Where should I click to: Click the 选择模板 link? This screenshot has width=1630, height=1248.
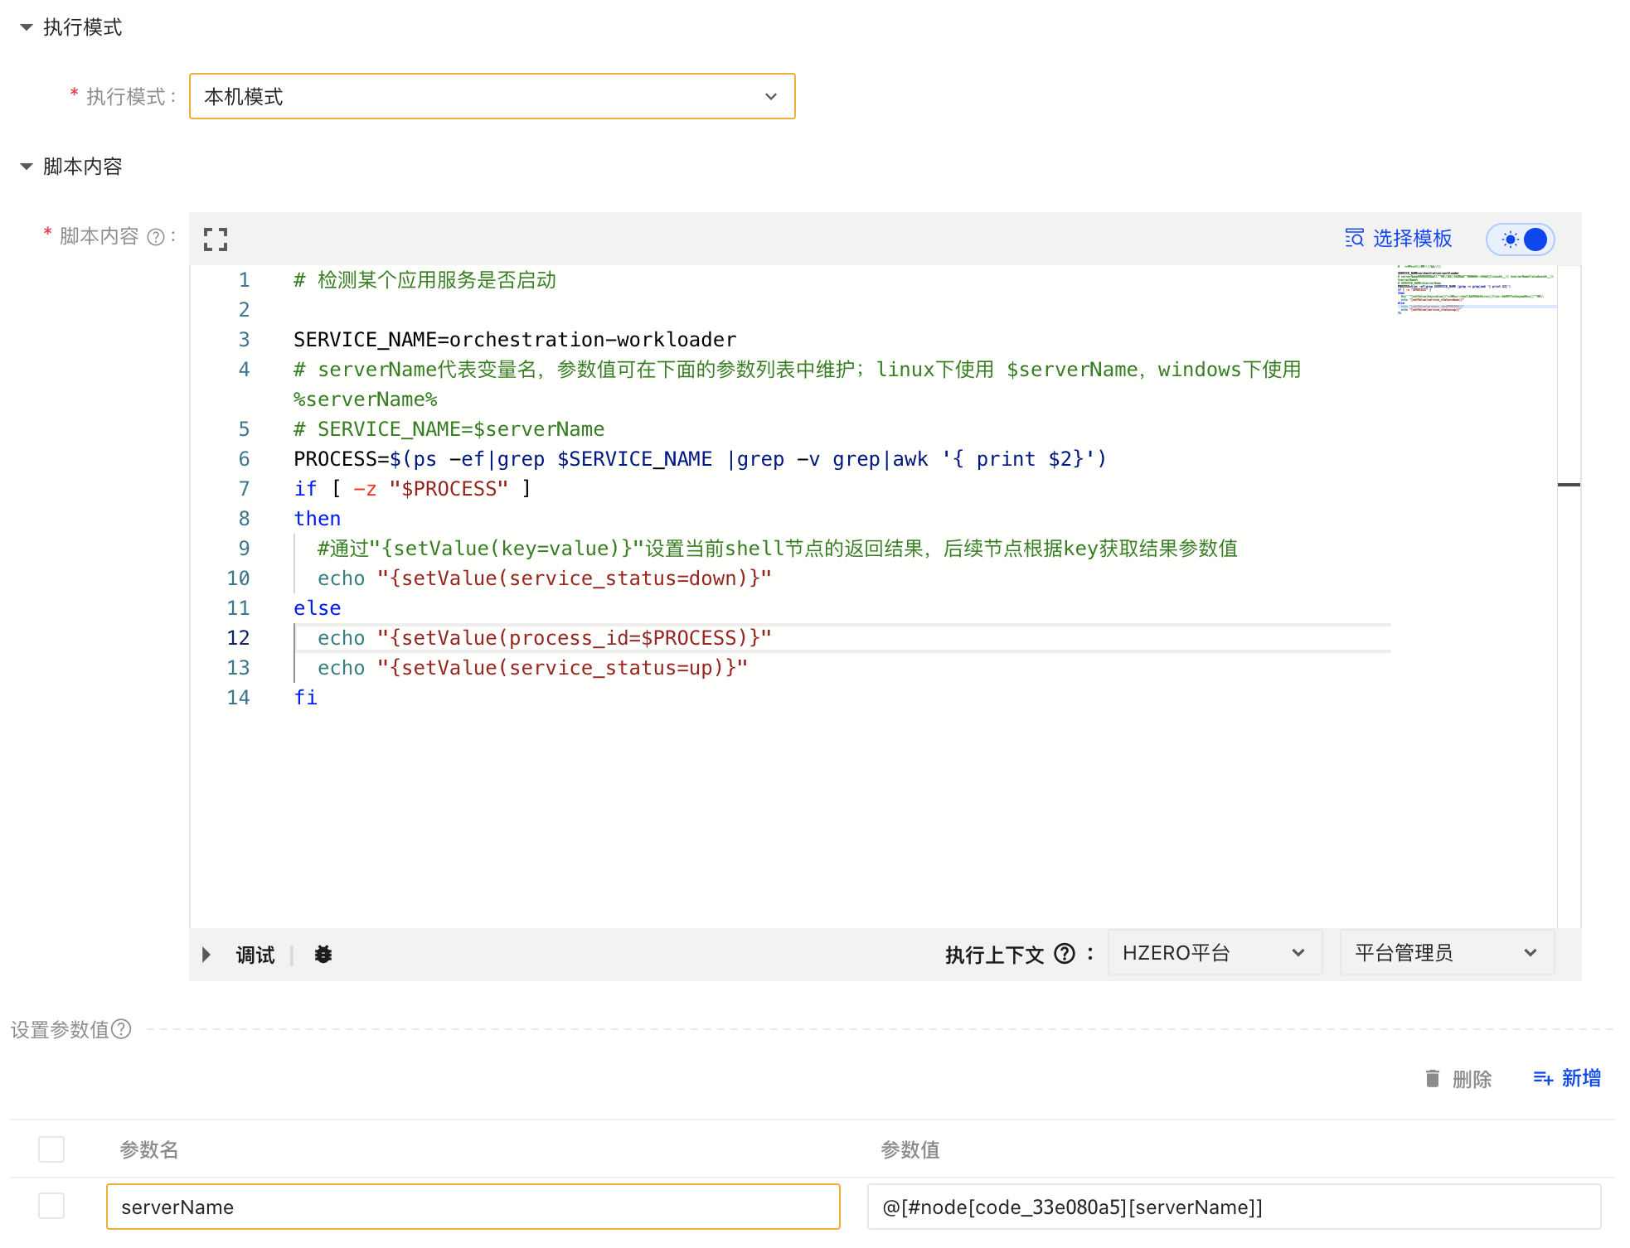(x=1413, y=239)
